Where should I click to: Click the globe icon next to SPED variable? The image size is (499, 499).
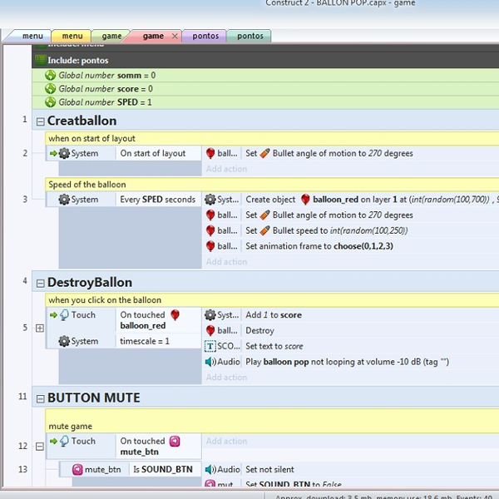(x=51, y=102)
